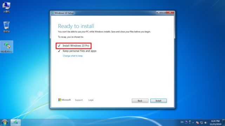Open the EN language bar indicator
This screenshot has height=126, width=225.
point(182,122)
